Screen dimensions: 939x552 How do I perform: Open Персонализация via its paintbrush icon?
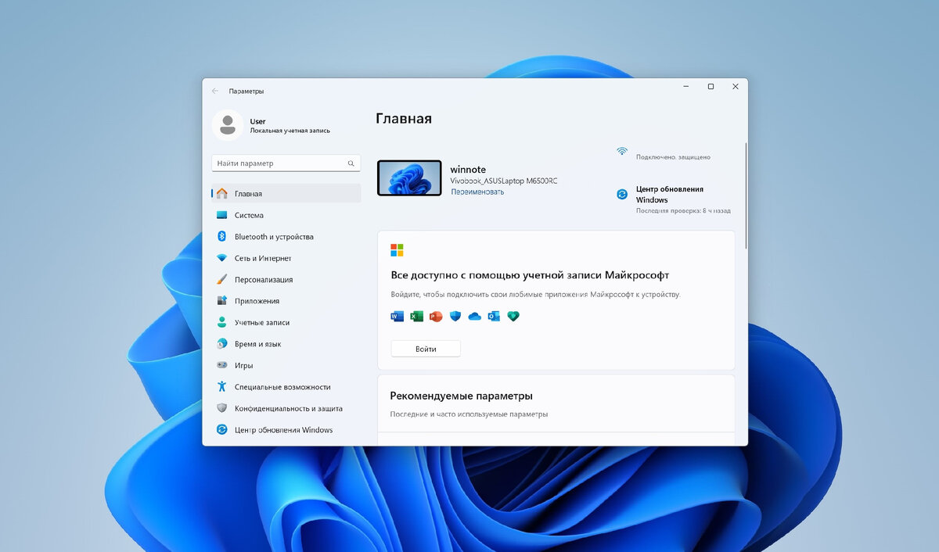[222, 279]
